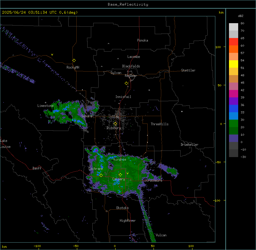Click the yellow 54 dBZ legend color
Image resolution: width=256 pixels, height=250 pixels.
tap(233, 64)
